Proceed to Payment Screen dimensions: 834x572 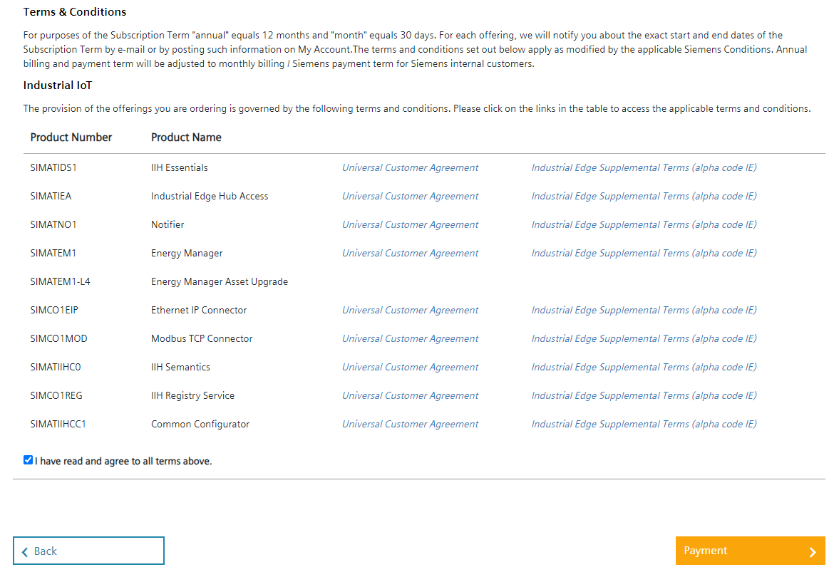750,551
